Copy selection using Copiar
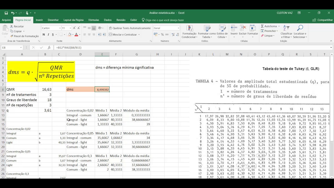 (16, 31)
